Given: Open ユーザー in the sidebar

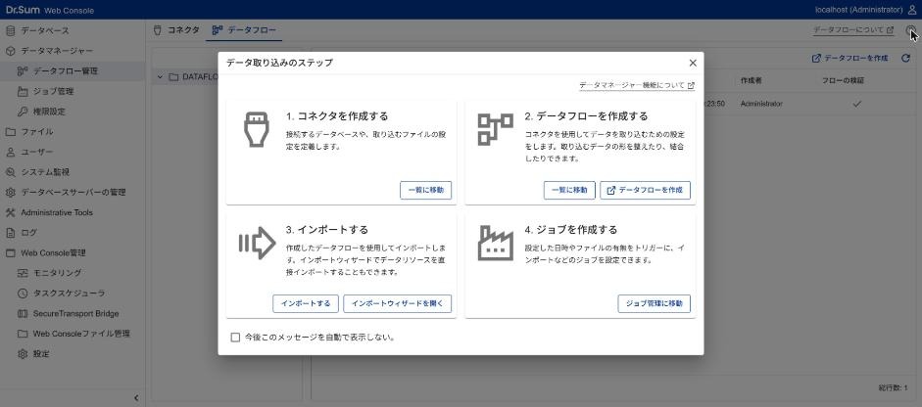Looking at the screenshot, I should tap(73, 152).
